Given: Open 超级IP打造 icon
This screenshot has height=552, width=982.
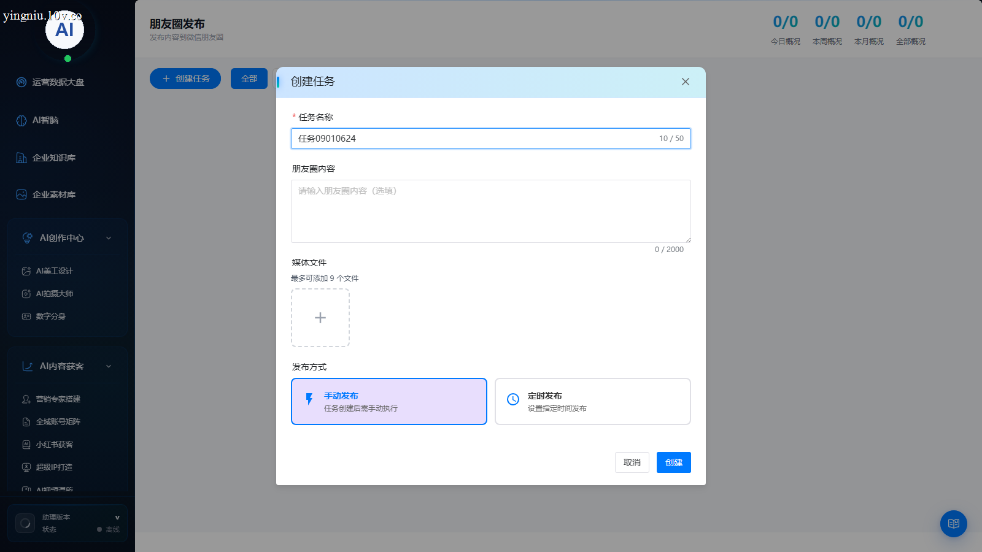Looking at the screenshot, I should pyautogui.click(x=26, y=467).
